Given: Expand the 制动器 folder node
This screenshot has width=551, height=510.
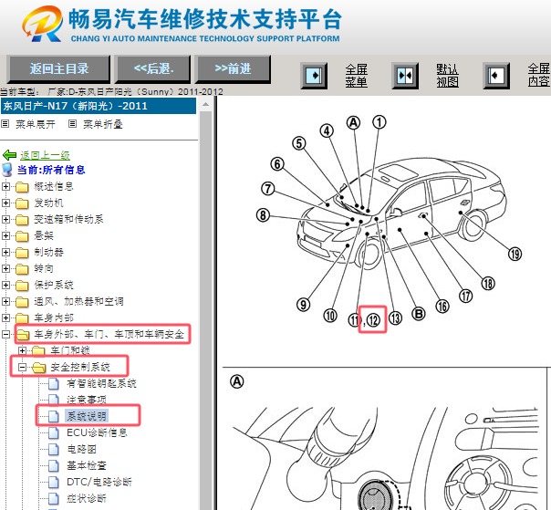Looking at the screenshot, I should [x=5, y=252].
